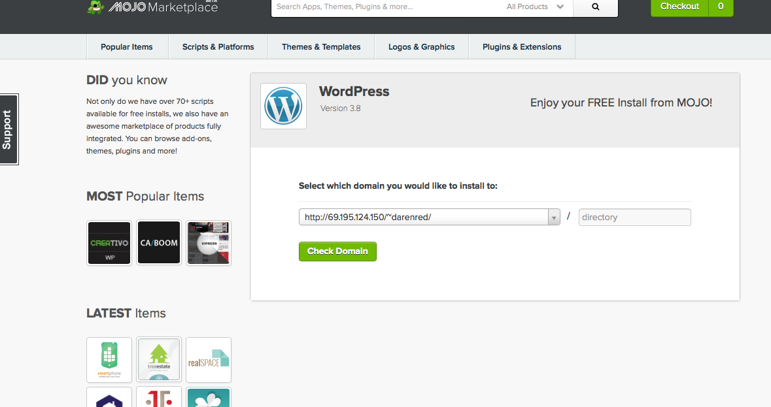Image resolution: width=771 pixels, height=407 pixels.
Task: Click the Check Domain button
Action: coord(337,252)
